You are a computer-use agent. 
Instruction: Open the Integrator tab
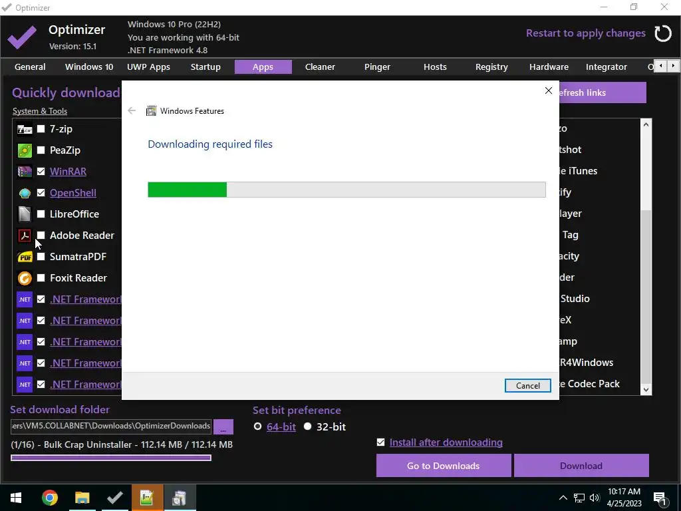607,67
